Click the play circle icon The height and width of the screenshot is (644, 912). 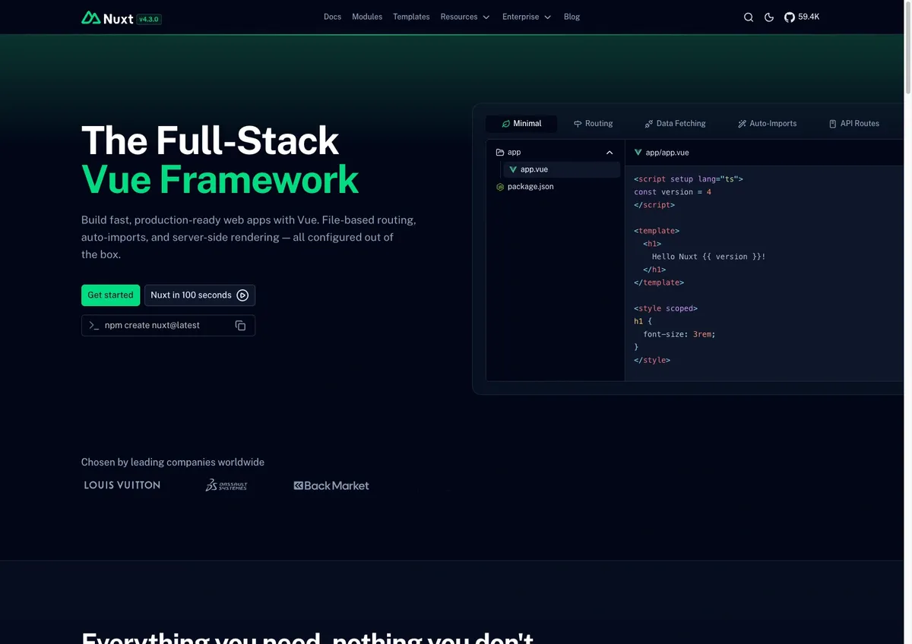coord(242,295)
